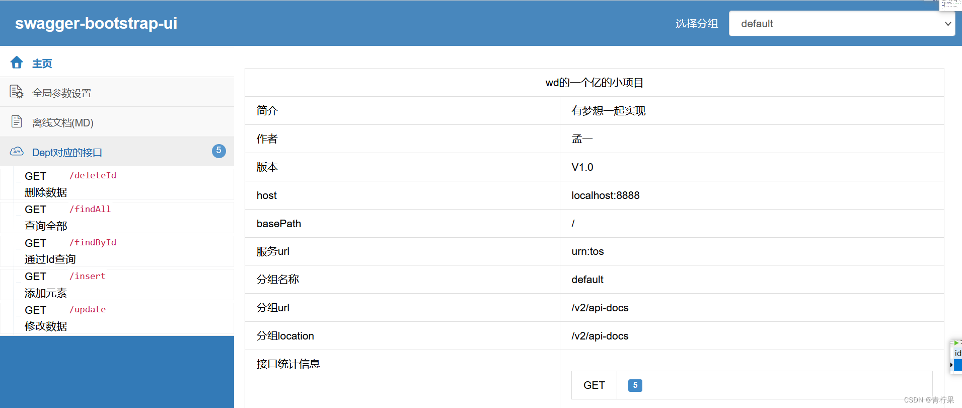Click the badge 5 on Dept对应的接口
Image resolution: width=962 pixels, height=408 pixels.
click(219, 151)
